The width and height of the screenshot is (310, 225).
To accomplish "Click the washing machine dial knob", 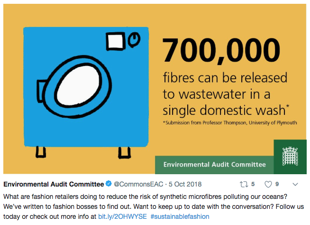I will pyautogui.click(x=134, y=39).
